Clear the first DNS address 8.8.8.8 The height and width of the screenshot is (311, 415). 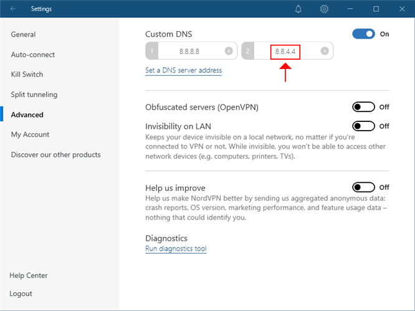[x=229, y=51]
